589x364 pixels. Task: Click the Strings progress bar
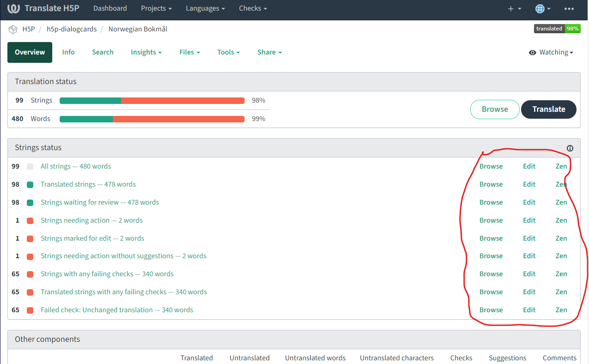click(x=152, y=101)
